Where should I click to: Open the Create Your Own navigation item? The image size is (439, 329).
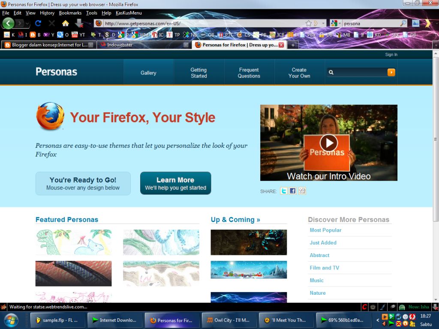(x=299, y=73)
